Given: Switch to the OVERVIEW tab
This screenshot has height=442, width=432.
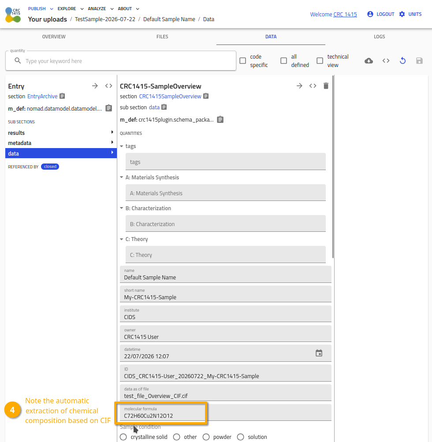Looking at the screenshot, I should [54, 37].
